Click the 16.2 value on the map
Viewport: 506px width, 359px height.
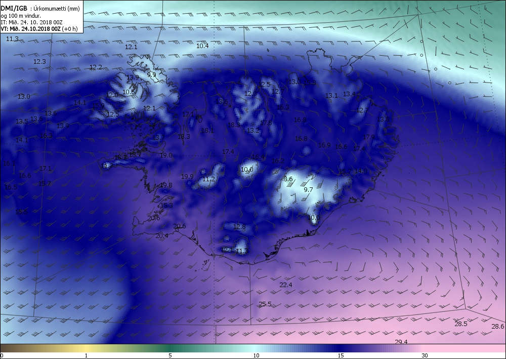(278, 161)
